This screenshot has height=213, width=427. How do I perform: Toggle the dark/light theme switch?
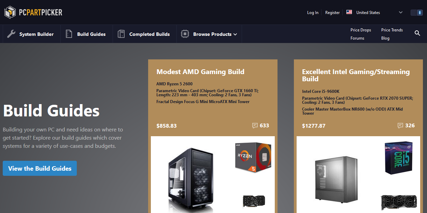tap(416, 13)
